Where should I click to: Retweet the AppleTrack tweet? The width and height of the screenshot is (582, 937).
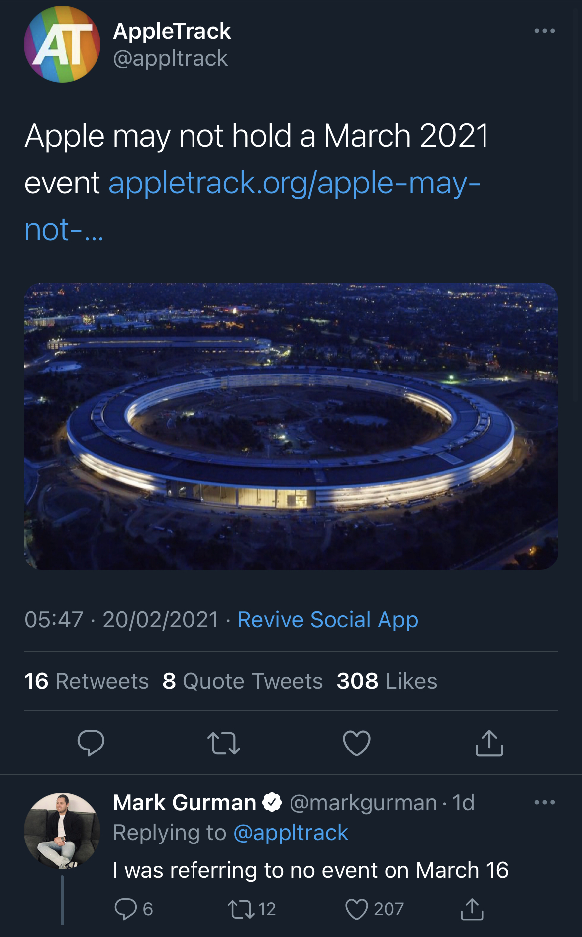(223, 743)
